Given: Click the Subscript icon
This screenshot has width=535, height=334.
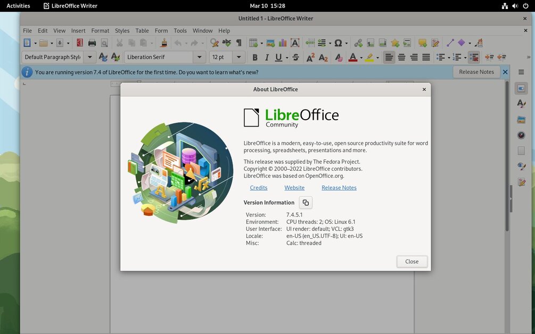Looking at the screenshot, I should pos(323,57).
